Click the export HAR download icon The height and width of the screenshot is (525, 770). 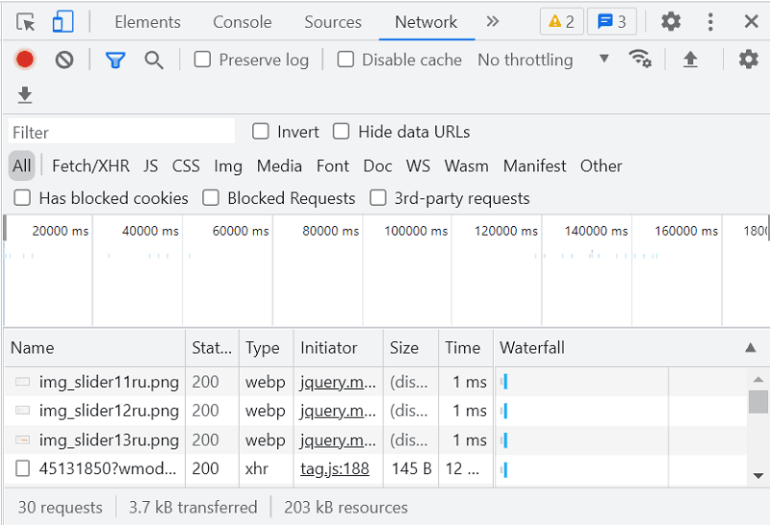pos(25,94)
